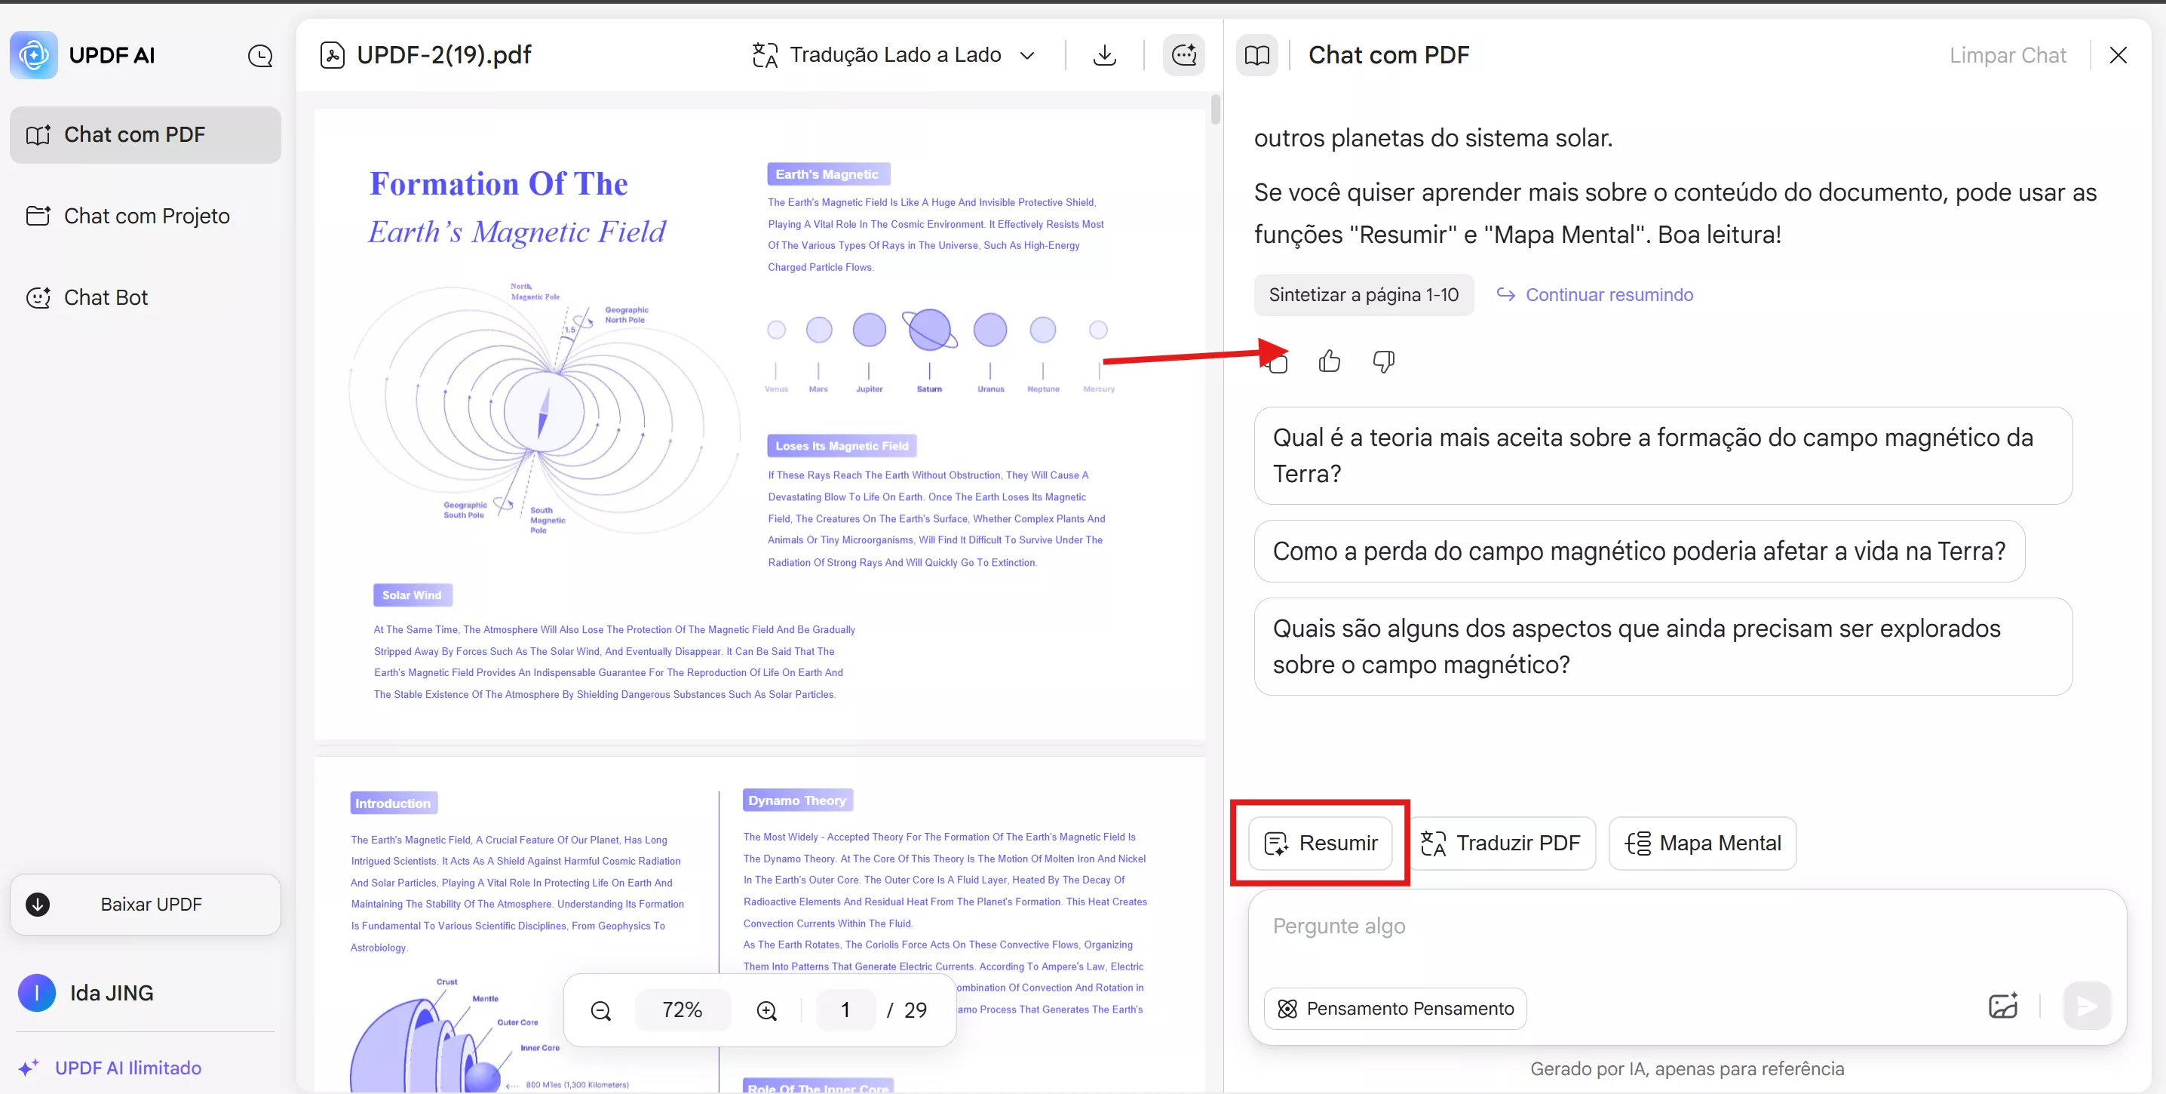Click the Mapa Mental button
Viewport: 2166px width, 1094px height.
(x=1703, y=844)
